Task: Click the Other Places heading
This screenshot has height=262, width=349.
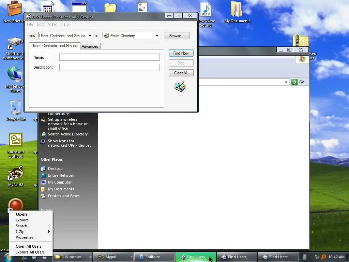Action: 52,160
